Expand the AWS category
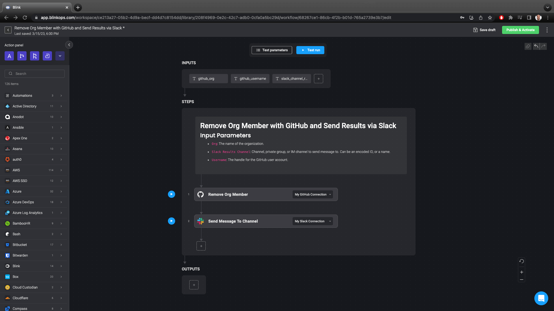Screen dimensions: 554x311 coord(33,170)
